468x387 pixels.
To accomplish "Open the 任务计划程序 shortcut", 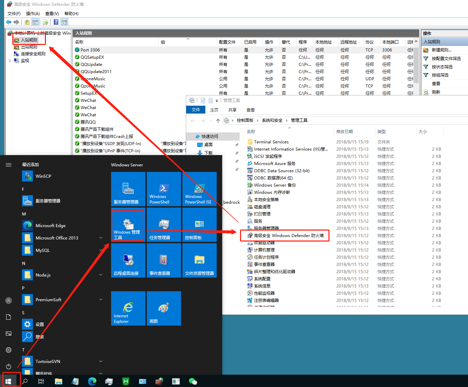I will [266, 257].
